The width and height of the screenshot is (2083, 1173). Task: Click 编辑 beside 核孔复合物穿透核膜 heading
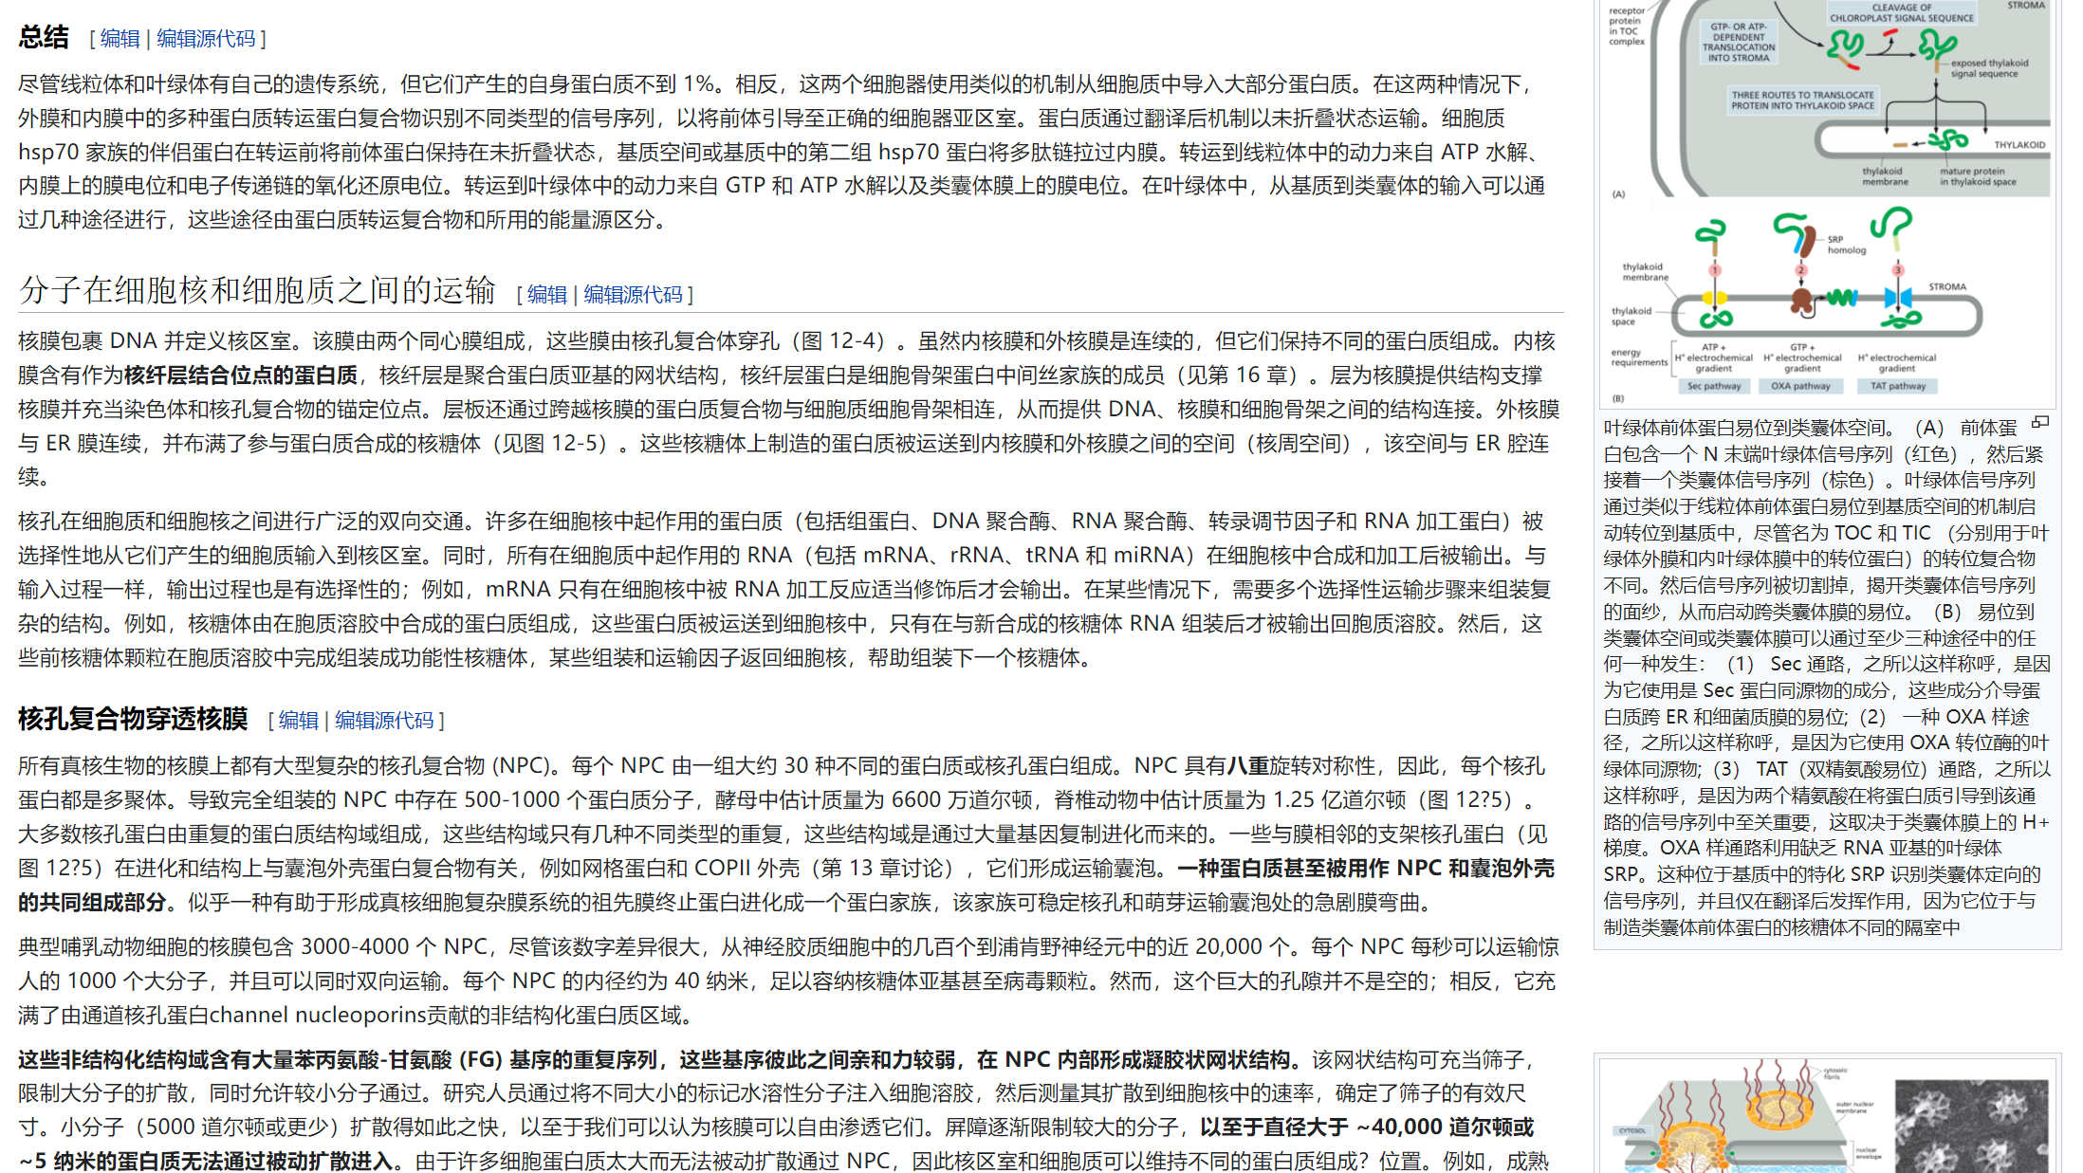point(298,721)
